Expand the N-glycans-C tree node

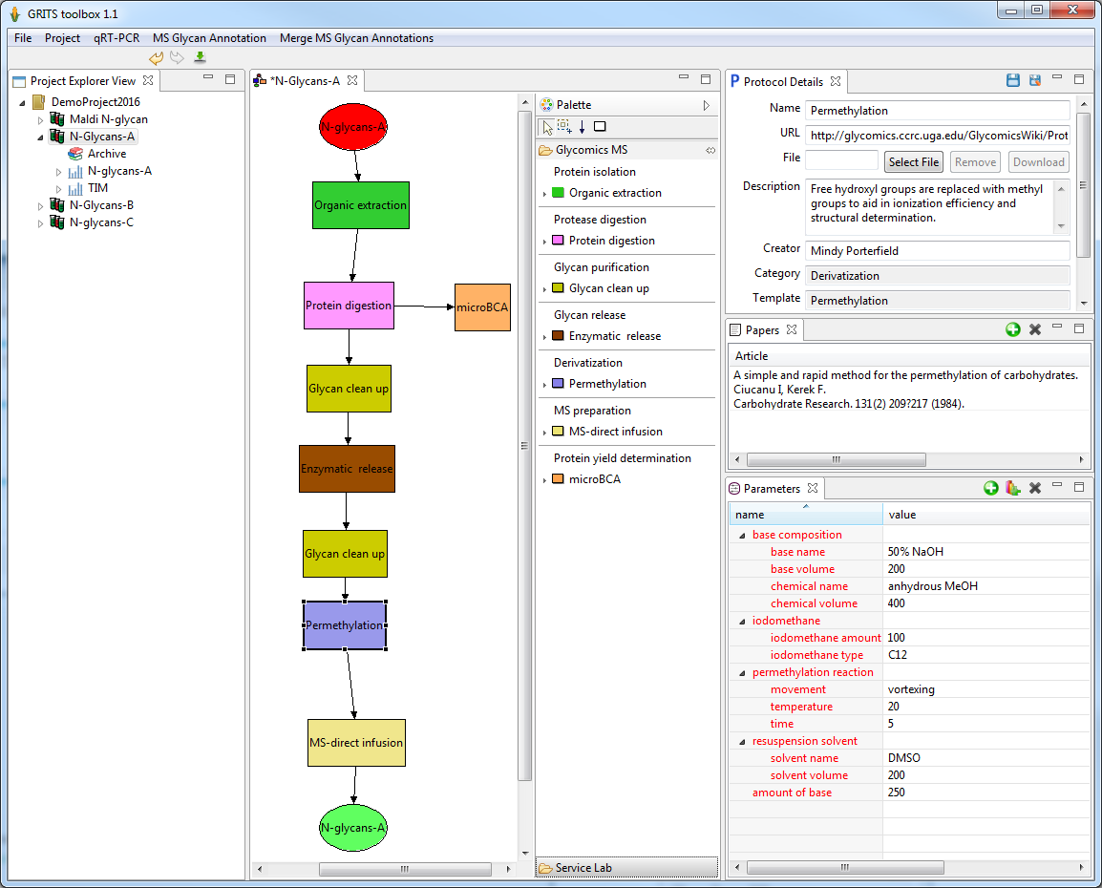coord(40,223)
